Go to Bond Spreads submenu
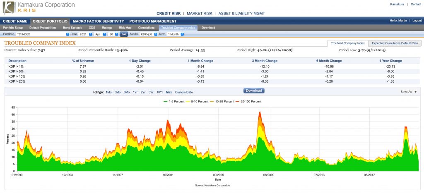The width and height of the screenshot is (424, 193). (72, 28)
